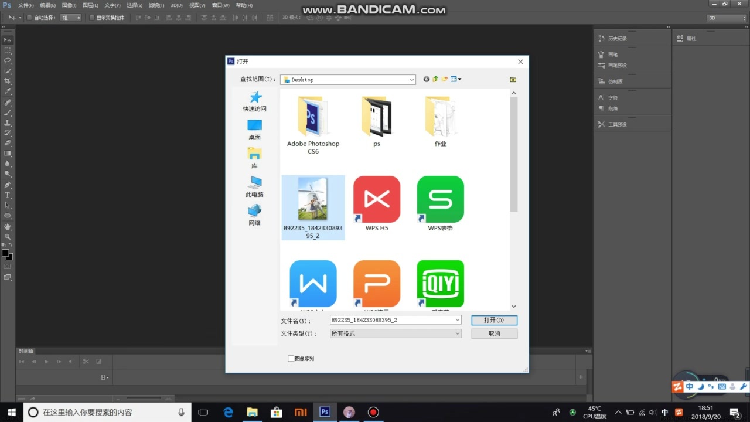Select the Rectangular Marquee tool
Image resolution: width=750 pixels, height=422 pixels.
pos(8,50)
